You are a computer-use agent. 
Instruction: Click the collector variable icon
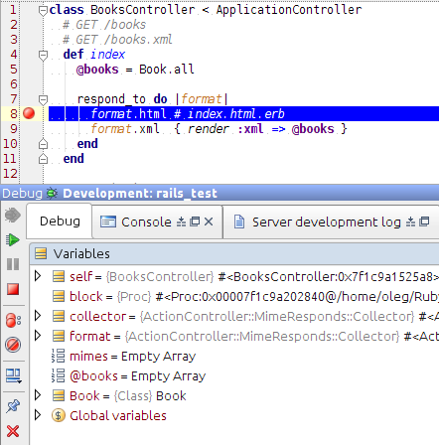(x=59, y=316)
